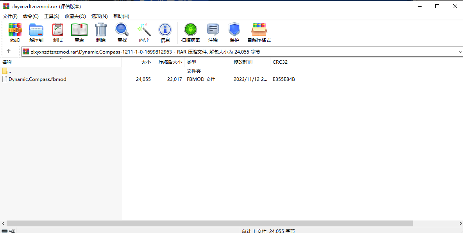
Task: Expand the address bar path dropdown
Action: pos(459,52)
